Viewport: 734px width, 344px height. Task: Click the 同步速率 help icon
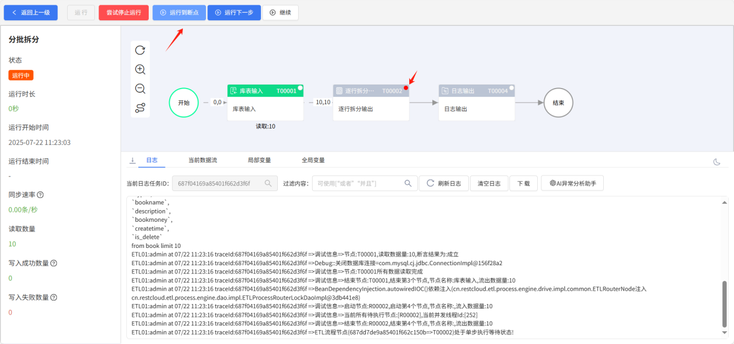pos(41,195)
